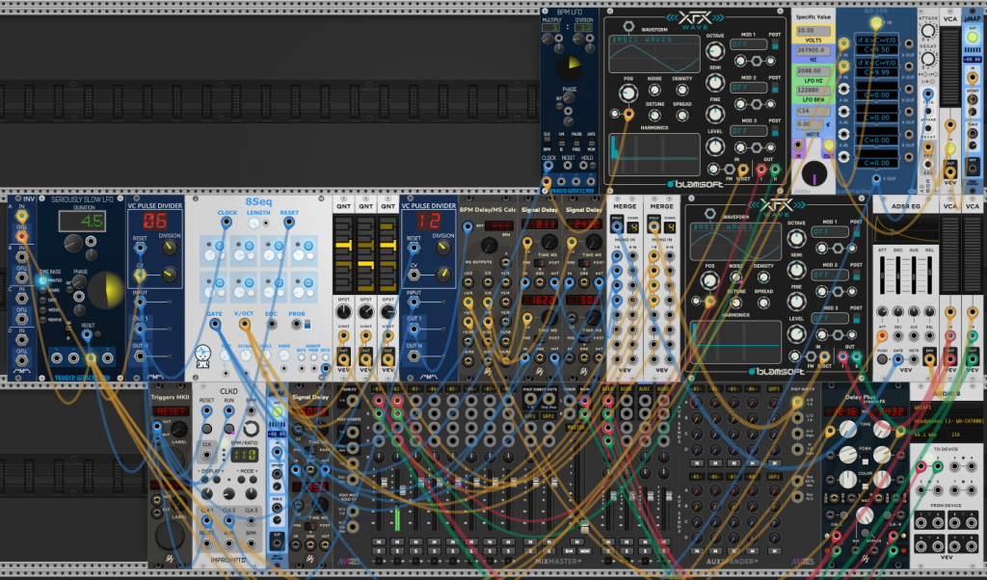The image size is (987, 580).
Task: Click the 8Seq EOC output jack
Action: [271, 324]
